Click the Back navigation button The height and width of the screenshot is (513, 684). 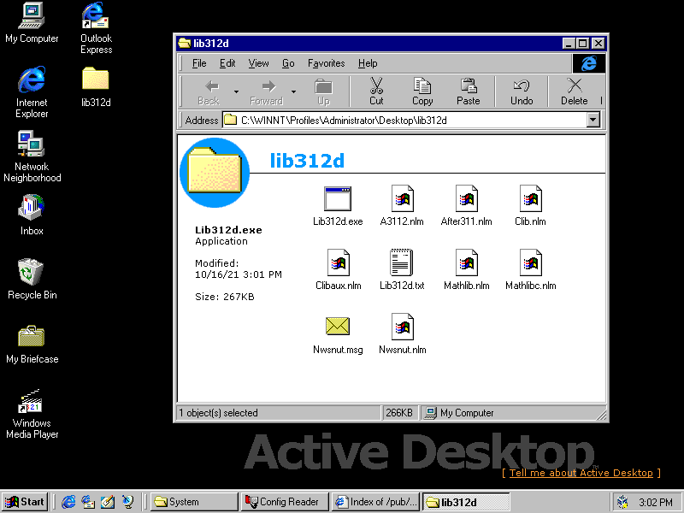209,91
